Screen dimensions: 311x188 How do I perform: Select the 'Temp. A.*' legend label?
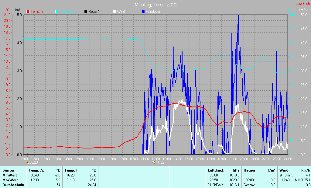[38, 12]
